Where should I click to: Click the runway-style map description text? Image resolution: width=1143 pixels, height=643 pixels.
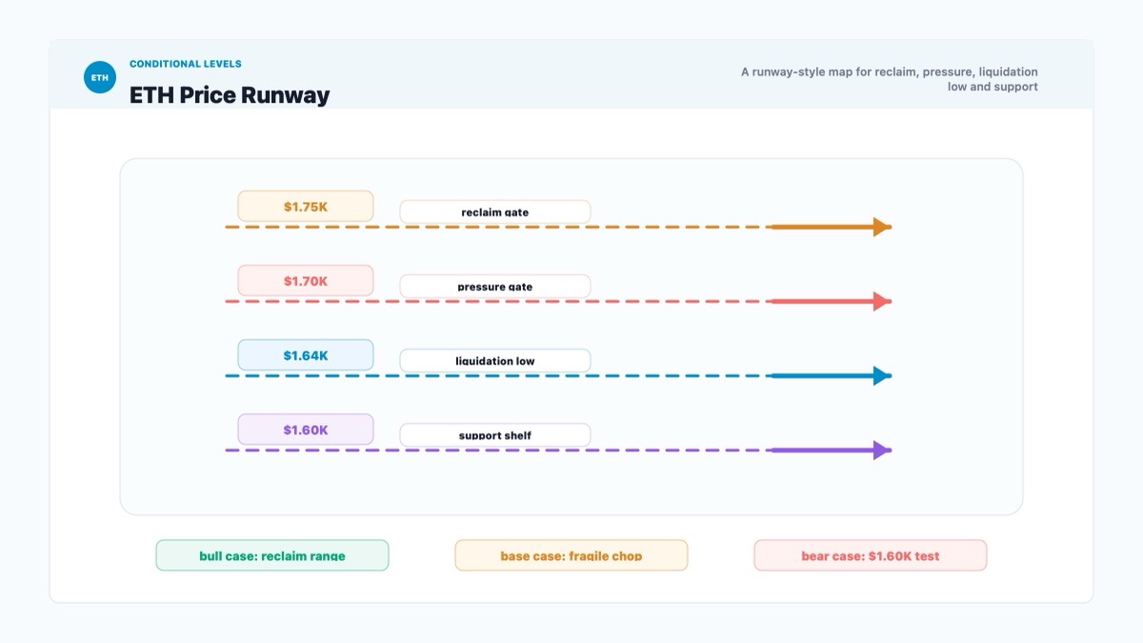pos(890,79)
